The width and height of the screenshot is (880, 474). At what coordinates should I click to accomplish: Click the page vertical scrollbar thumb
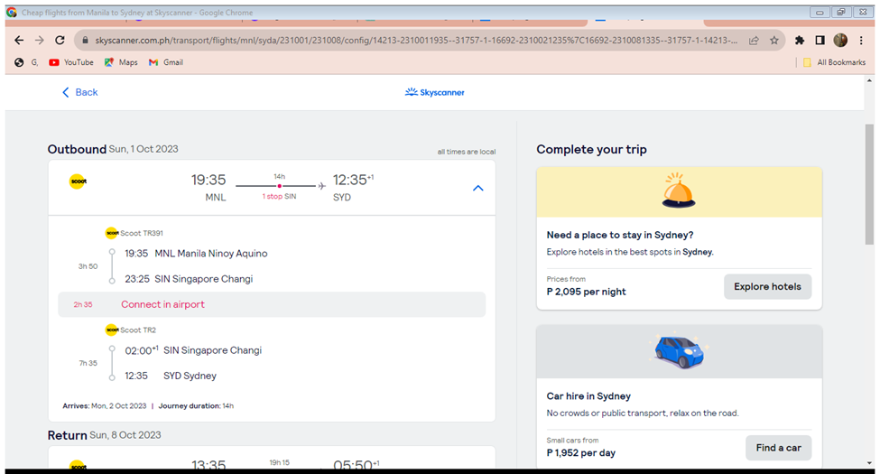[x=869, y=184]
